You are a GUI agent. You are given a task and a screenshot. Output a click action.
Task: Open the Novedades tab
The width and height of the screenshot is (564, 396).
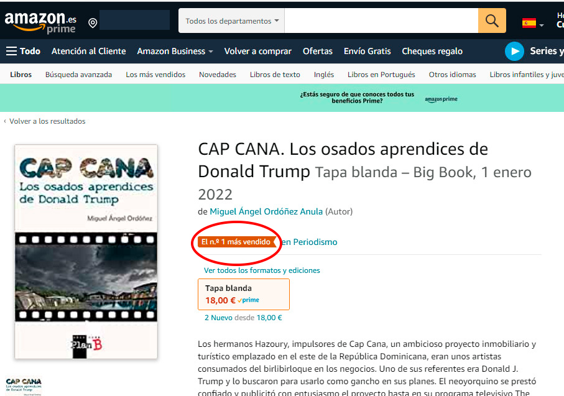[x=218, y=75]
